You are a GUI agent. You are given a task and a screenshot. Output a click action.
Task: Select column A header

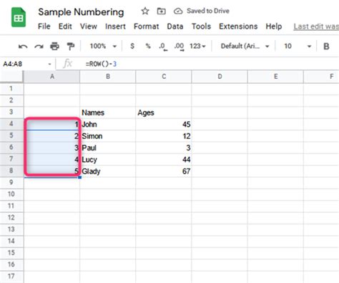[51, 77]
